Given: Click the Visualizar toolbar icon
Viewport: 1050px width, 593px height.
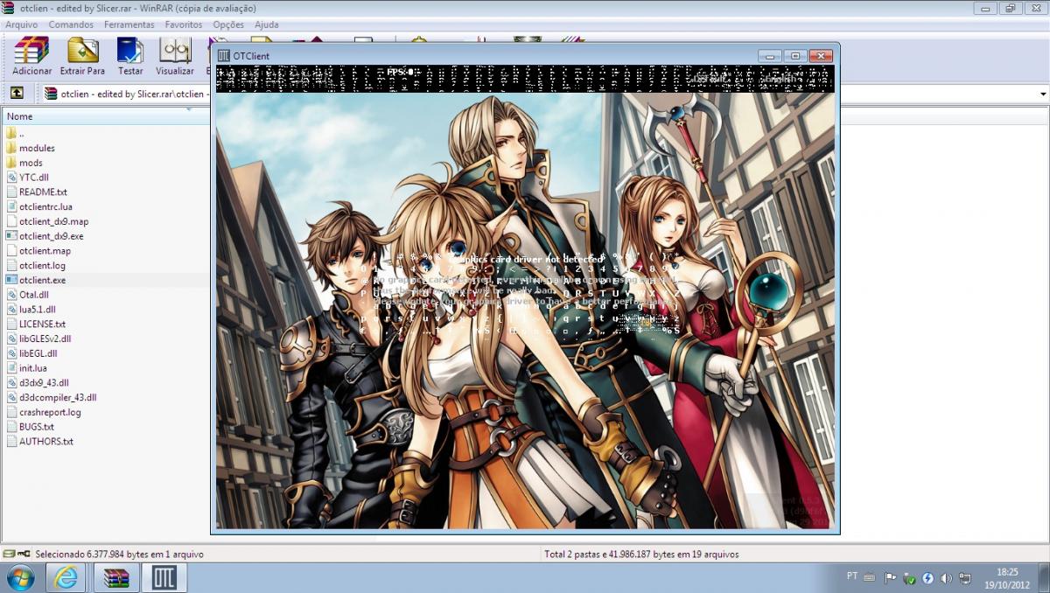Looking at the screenshot, I should pos(175,57).
